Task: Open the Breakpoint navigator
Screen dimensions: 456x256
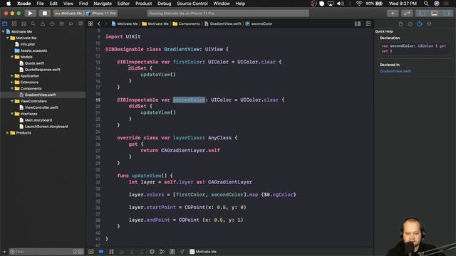Action: 71,23
